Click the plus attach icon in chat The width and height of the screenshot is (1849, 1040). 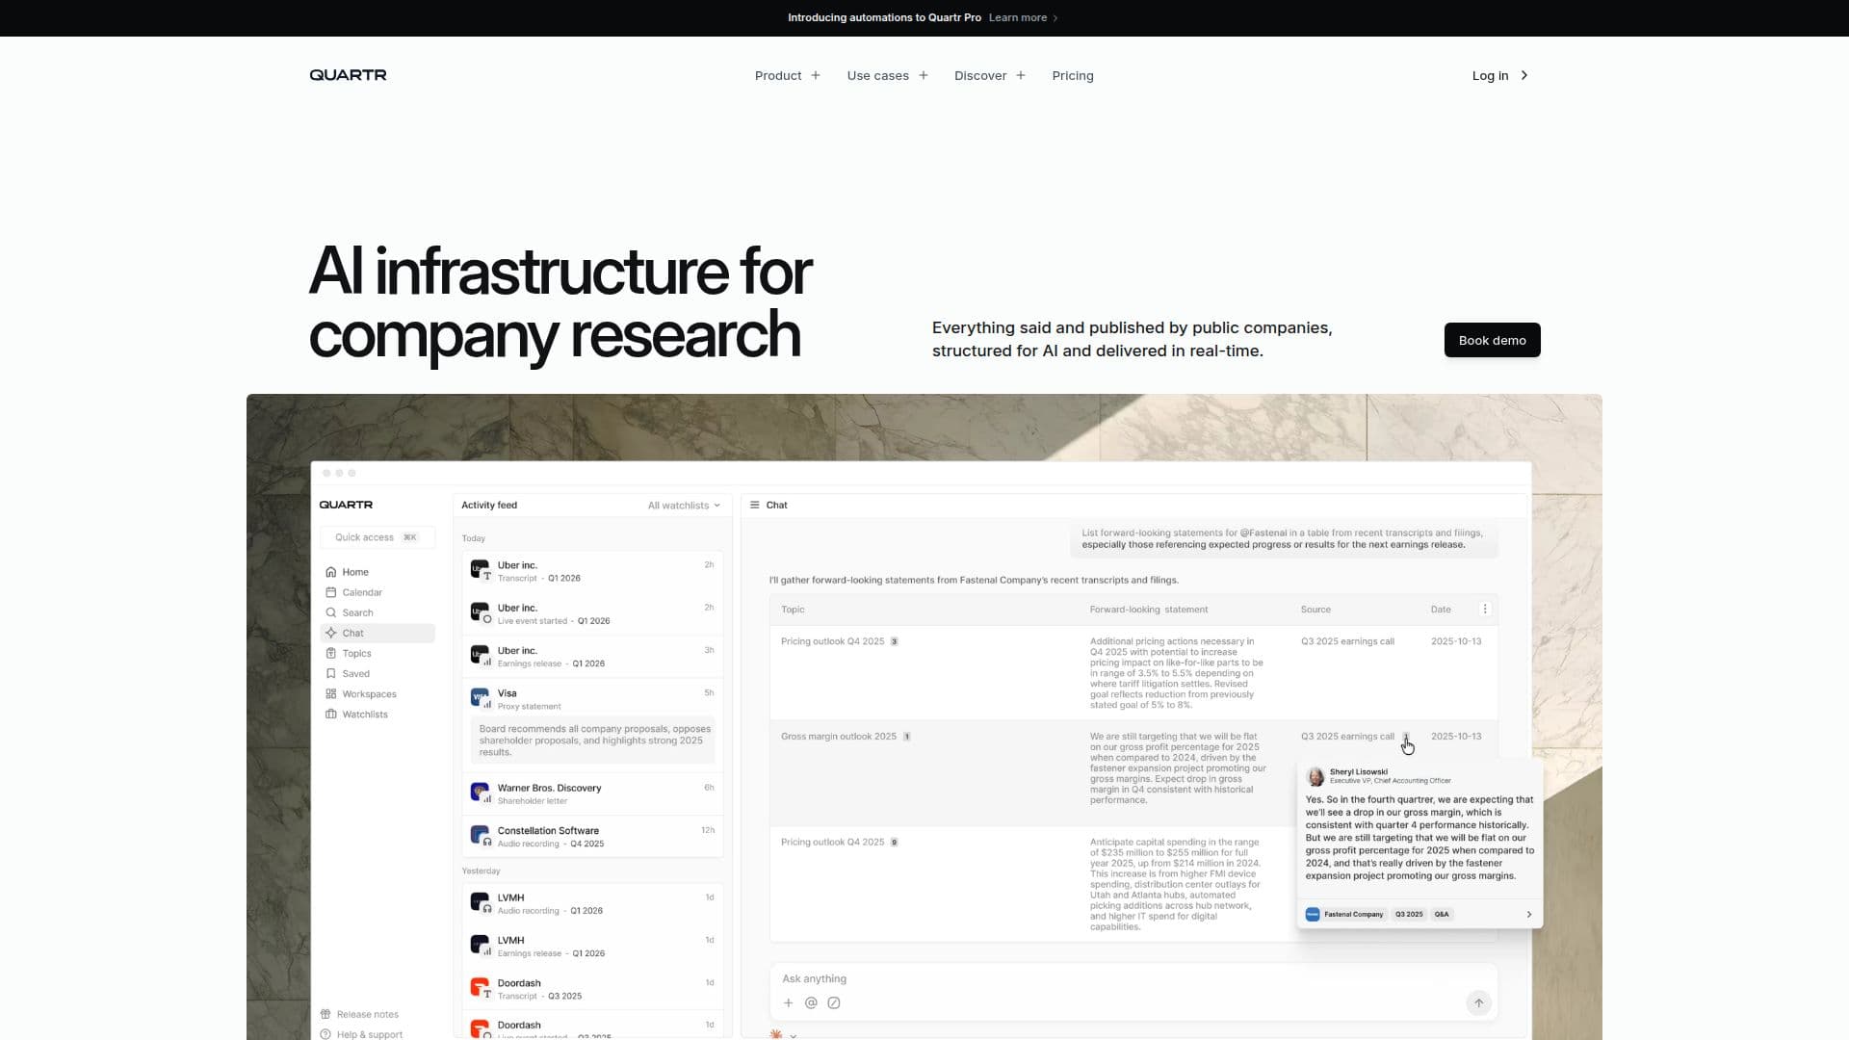point(788,1002)
